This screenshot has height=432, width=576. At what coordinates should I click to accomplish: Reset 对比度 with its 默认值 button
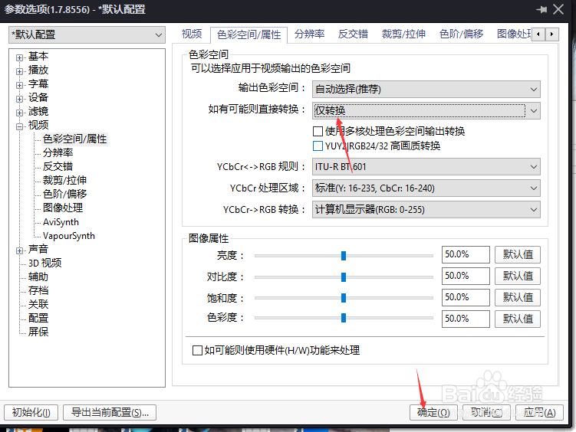pos(518,276)
